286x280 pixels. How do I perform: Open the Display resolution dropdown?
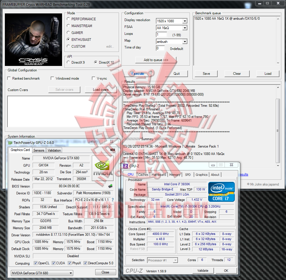185,21
